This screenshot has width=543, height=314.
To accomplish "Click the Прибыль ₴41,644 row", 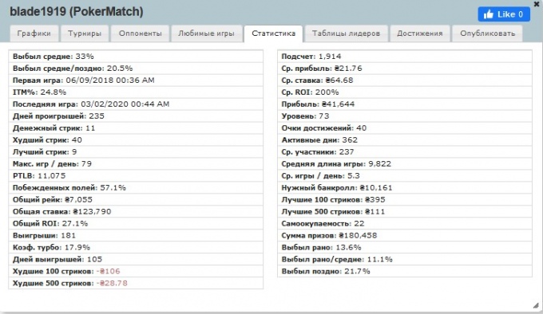I will [405, 104].
